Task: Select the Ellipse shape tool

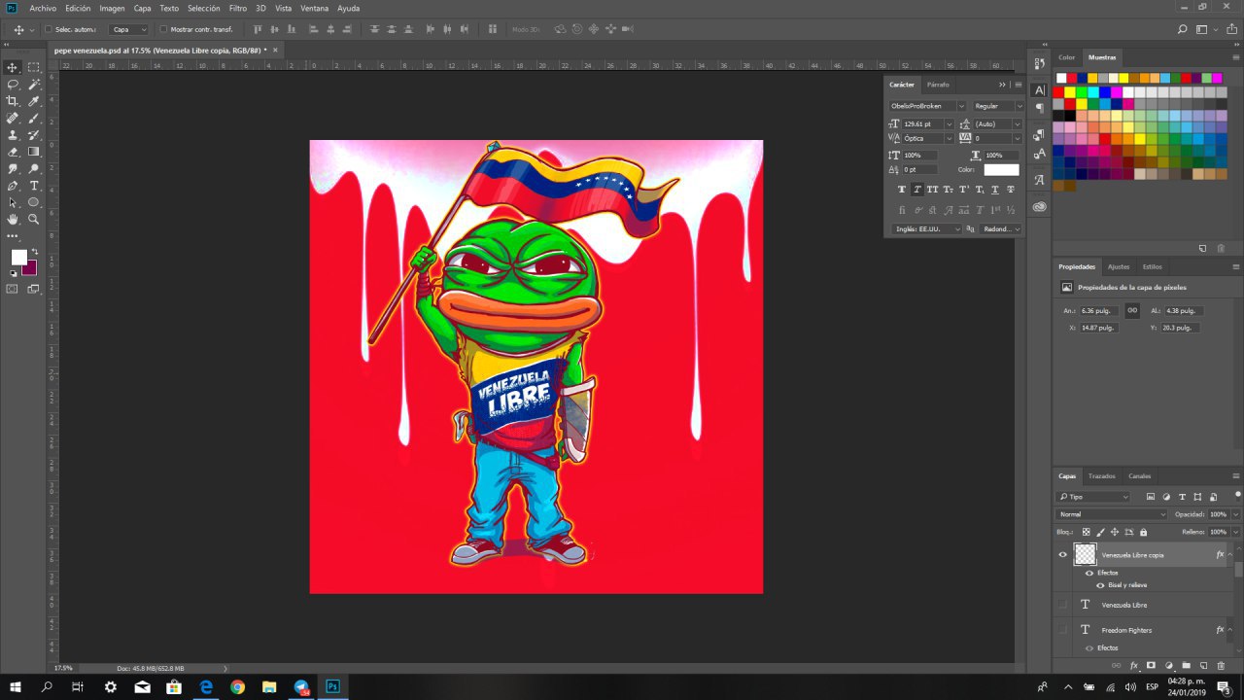Action: (34, 202)
